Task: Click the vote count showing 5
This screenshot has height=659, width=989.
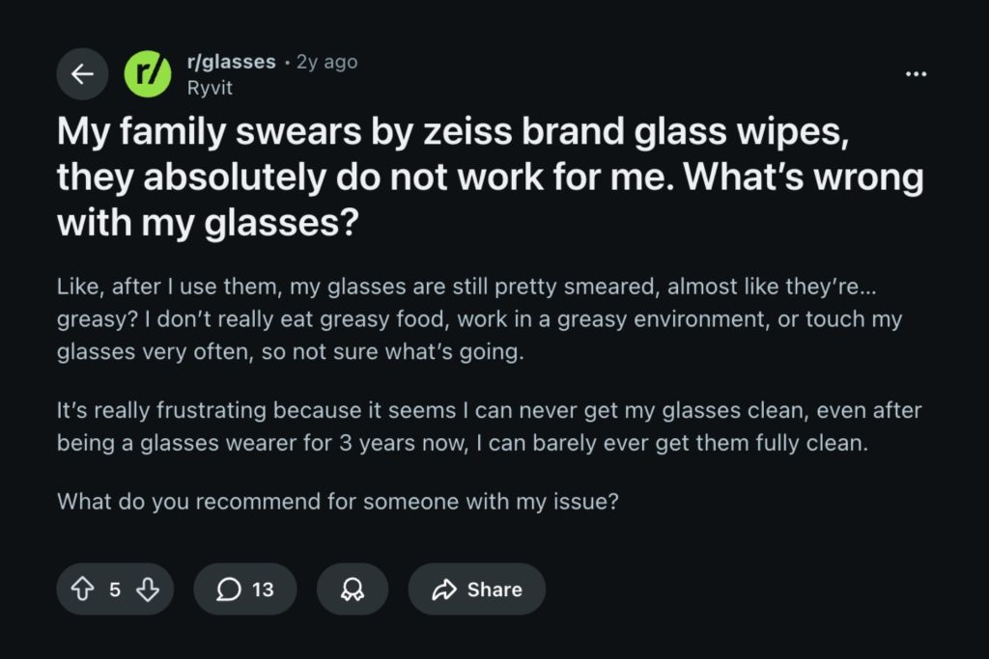Action: pos(113,589)
